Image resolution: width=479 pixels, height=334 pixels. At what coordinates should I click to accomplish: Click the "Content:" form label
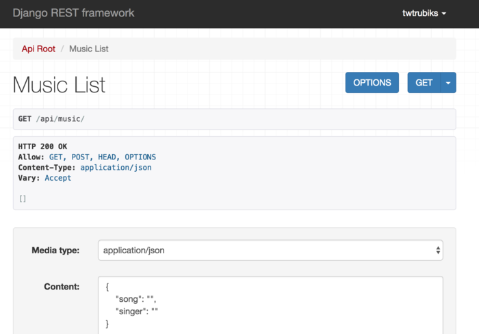(62, 287)
